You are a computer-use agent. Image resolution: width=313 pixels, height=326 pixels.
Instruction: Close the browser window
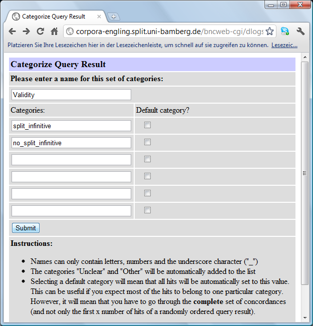coord(300,5)
